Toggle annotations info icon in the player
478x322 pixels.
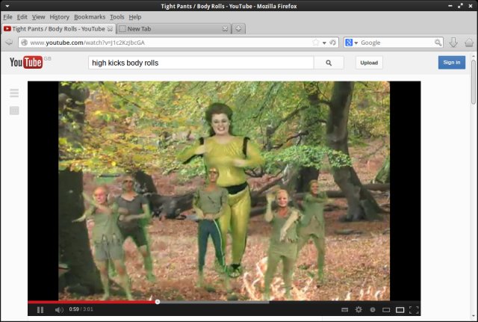(x=373, y=310)
